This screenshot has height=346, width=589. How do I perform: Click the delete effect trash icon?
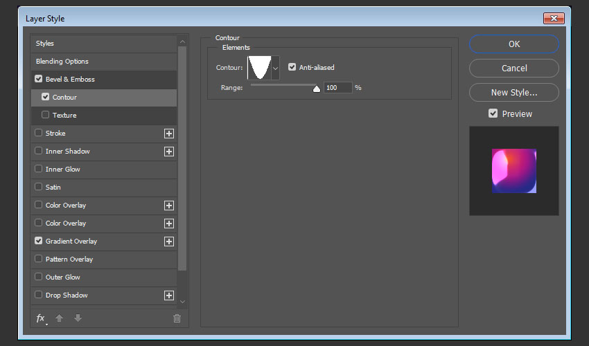click(177, 318)
